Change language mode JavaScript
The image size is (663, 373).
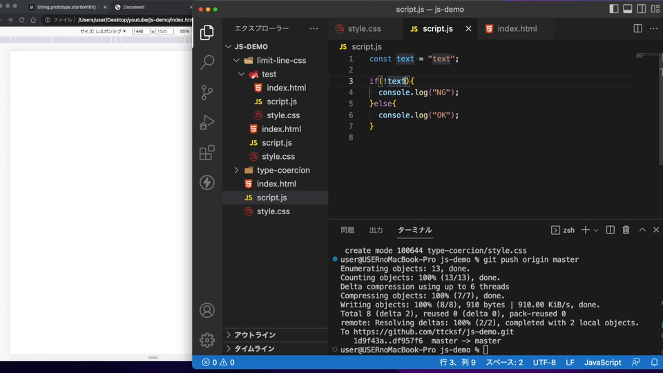[x=602, y=363]
